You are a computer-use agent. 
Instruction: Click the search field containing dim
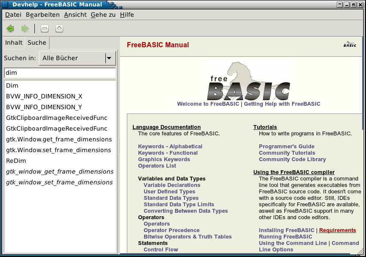click(x=60, y=73)
